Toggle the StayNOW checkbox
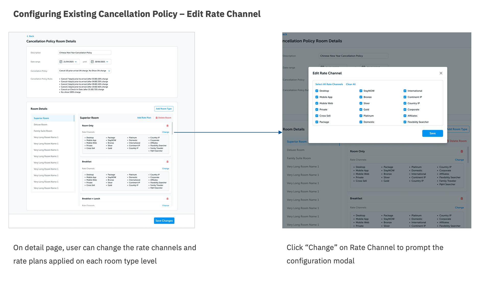Viewport: 490px width, 283px height. tap(361, 91)
